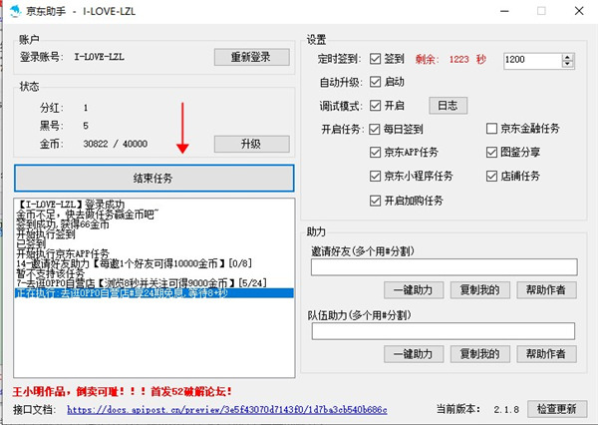The height and width of the screenshot is (425, 598).
Task: Click 一键助力 under 队伍助力
Action: 414,354
